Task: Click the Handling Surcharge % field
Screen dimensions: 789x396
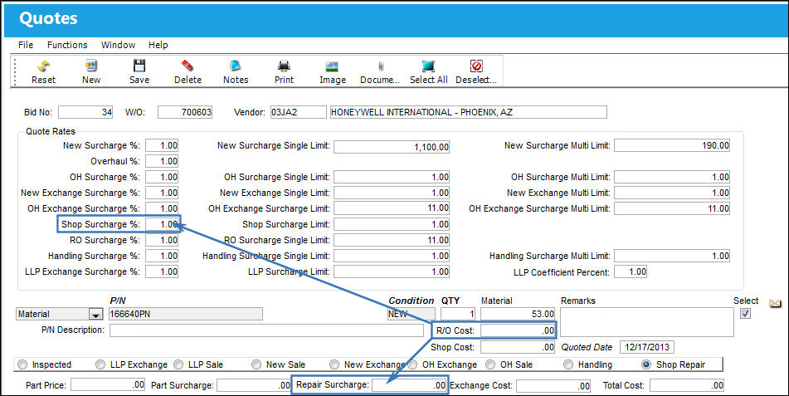Action: [x=162, y=256]
